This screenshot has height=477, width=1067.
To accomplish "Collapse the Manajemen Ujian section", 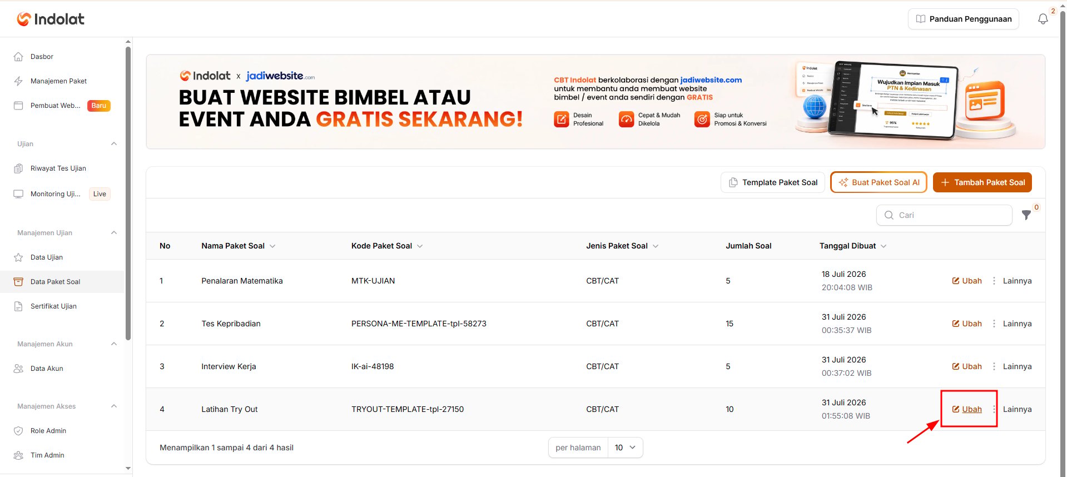I will pyautogui.click(x=114, y=233).
